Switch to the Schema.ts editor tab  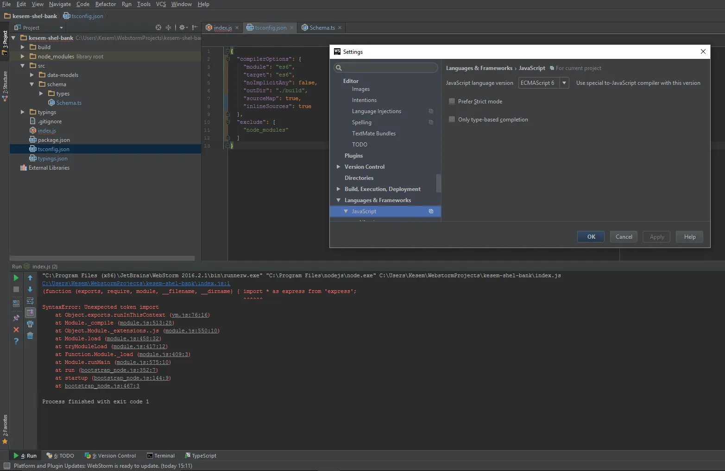tap(322, 28)
